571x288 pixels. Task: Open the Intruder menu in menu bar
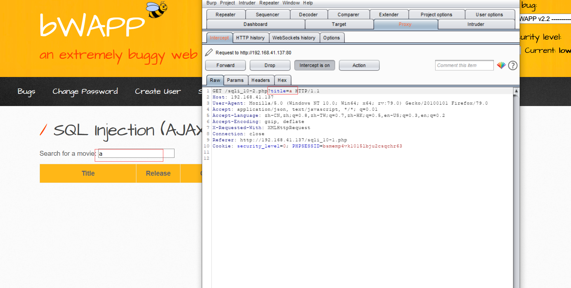(247, 3)
